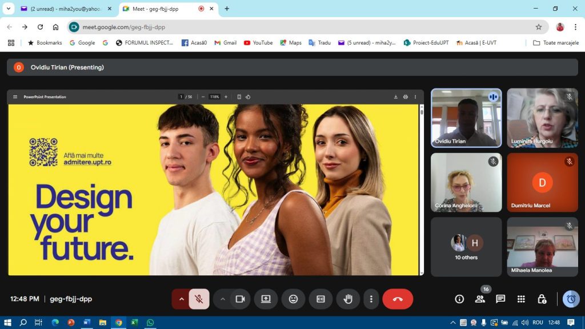Toggle the camera on or off
This screenshot has height=329, width=585.
(241, 299)
